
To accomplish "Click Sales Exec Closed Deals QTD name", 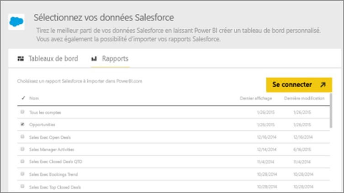I will pyautogui.click(x=56, y=162).
